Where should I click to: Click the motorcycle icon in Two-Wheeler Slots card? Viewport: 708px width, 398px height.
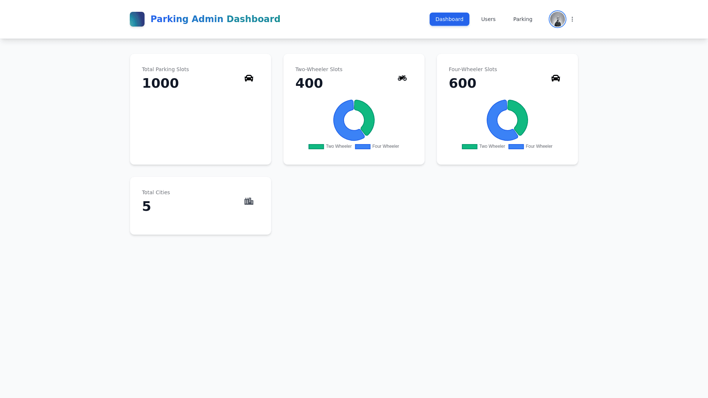coord(402,78)
